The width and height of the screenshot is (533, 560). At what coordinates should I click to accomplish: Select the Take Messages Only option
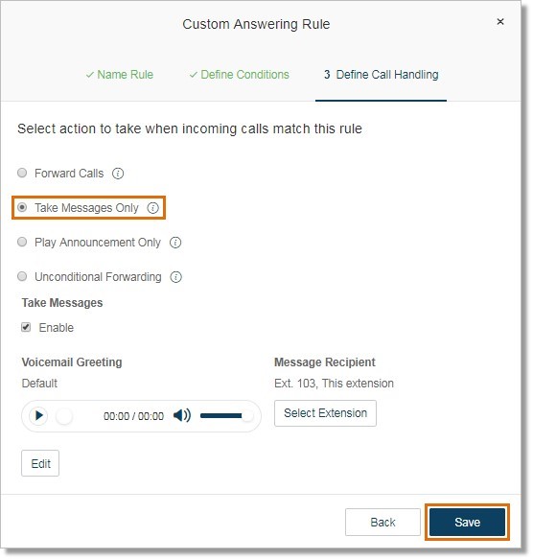(22, 207)
